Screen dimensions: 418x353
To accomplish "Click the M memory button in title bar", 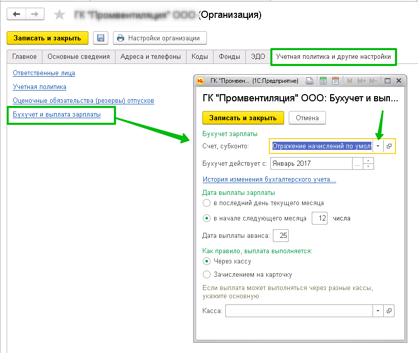I will point(350,81).
